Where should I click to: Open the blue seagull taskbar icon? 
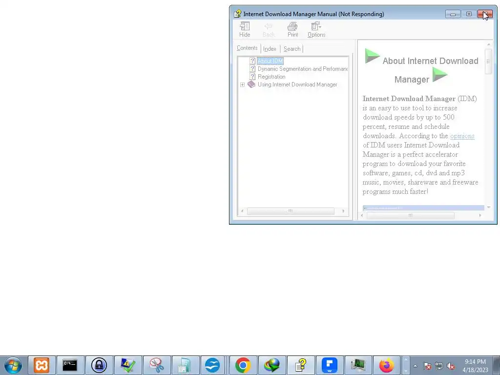212,365
